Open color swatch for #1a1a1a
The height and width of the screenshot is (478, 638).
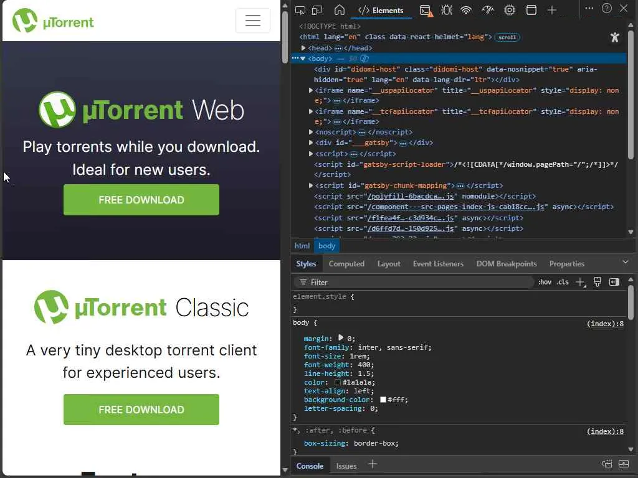click(337, 383)
